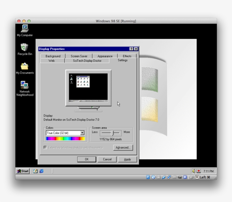Screen dimensions: 232x202
Task: Click the 7:11 PM tray clock
Action: pos(209,171)
